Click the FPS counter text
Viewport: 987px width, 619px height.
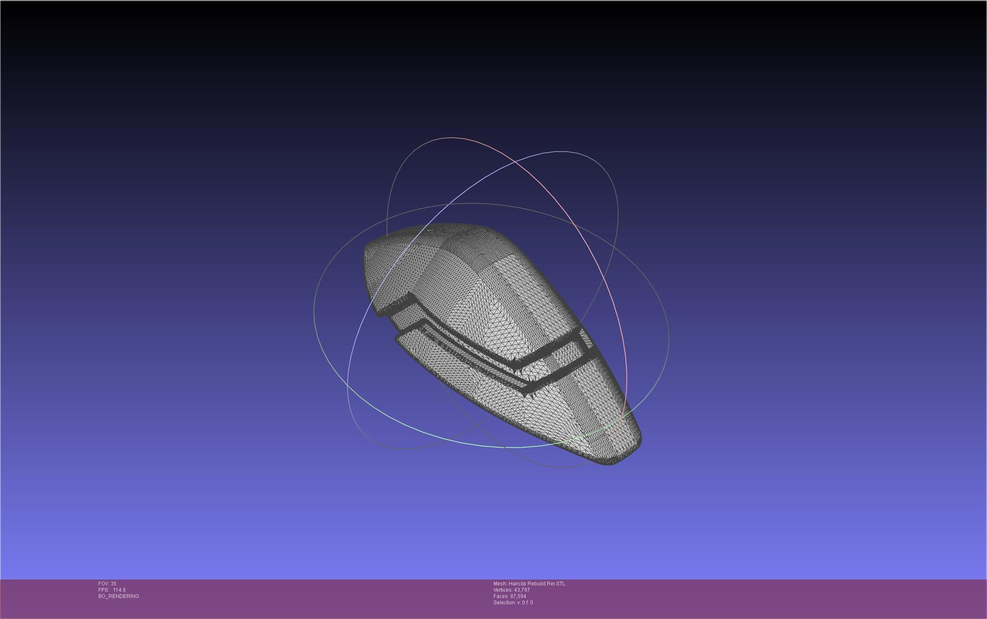[112, 590]
